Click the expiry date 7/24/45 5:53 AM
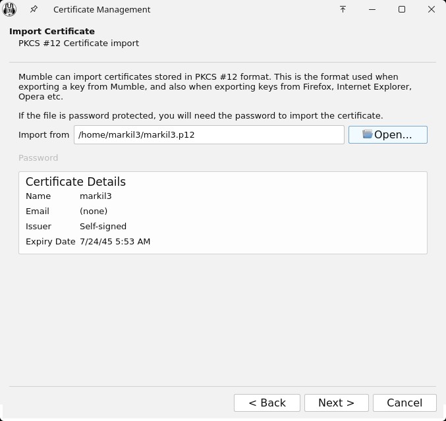This screenshot has width=446, height=421. [115, 242]
